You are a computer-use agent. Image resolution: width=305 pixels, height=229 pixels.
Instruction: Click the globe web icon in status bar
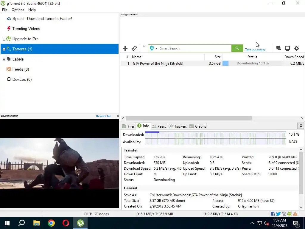pyautogui.click(x=284, y=214)
